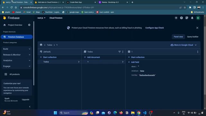206x116 pixels.
Task: Expand the Analytics category
Action: pyautogui.click(x=17, y=61)
